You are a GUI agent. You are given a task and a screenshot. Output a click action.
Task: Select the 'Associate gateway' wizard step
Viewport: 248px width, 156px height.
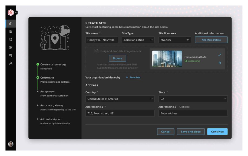coord(52,105)
